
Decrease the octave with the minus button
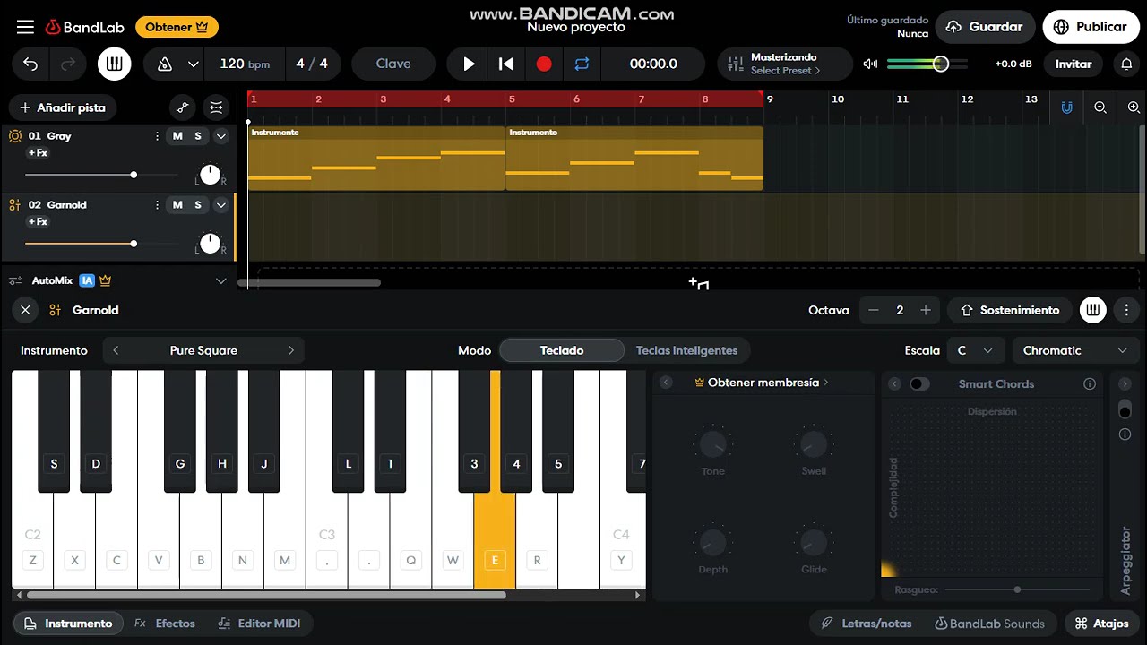[x=874, y=310]
